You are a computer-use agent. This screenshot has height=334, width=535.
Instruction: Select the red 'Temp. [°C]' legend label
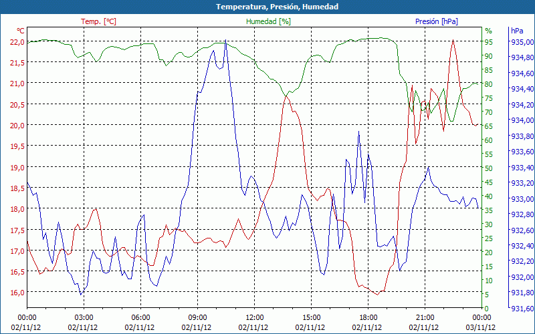coord(98,21)
